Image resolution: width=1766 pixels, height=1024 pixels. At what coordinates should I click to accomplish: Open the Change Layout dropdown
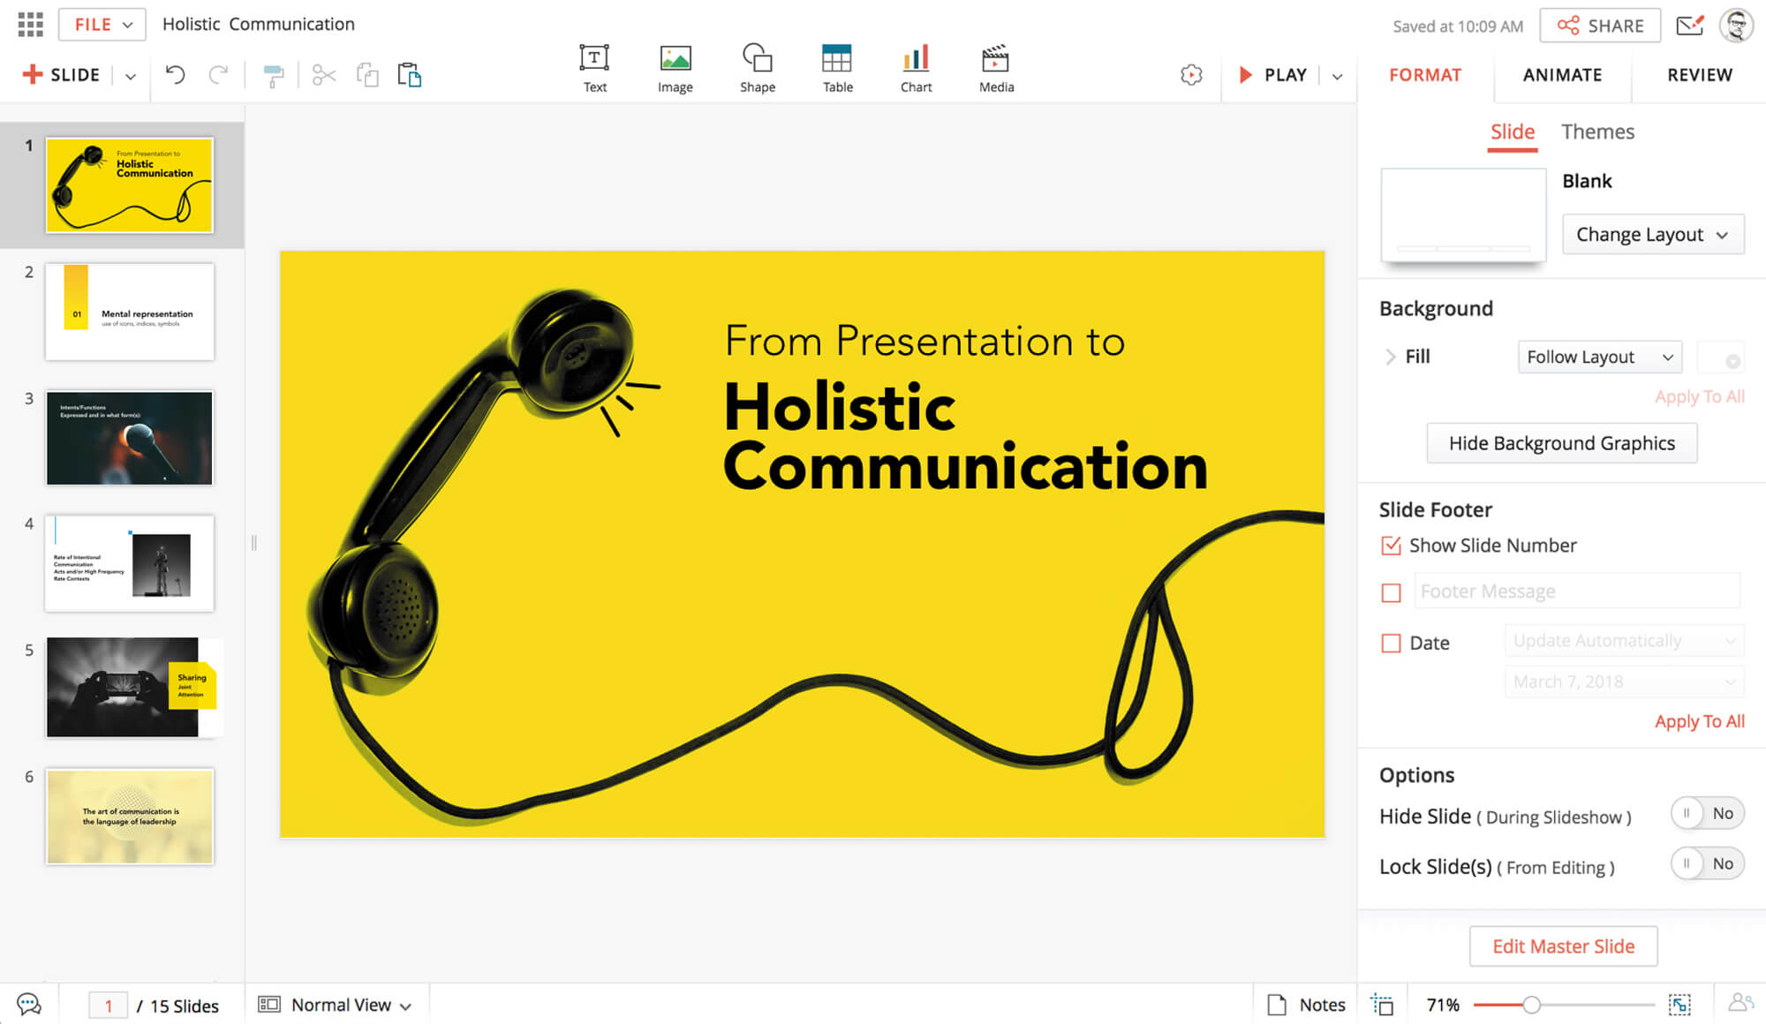point(1652,235)
